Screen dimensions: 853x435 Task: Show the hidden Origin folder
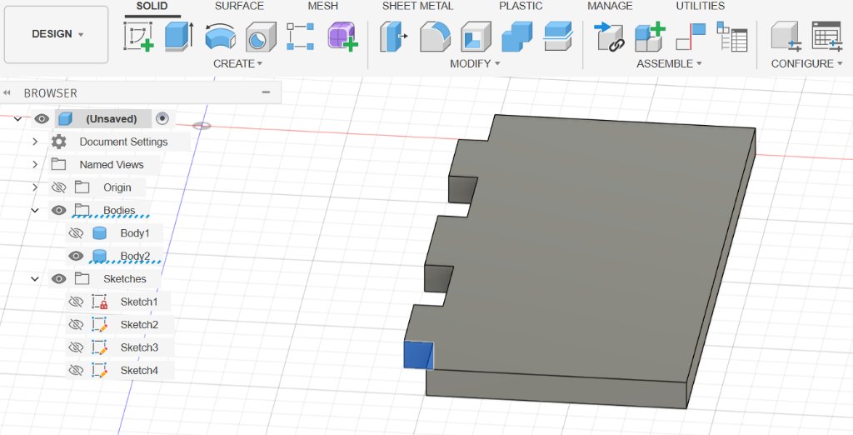pos(58,187)
